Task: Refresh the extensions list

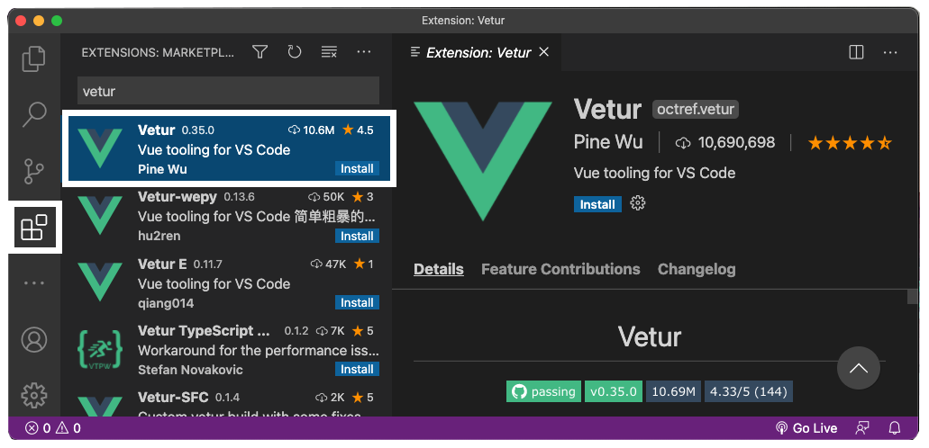Action: [x=295, y=52]
